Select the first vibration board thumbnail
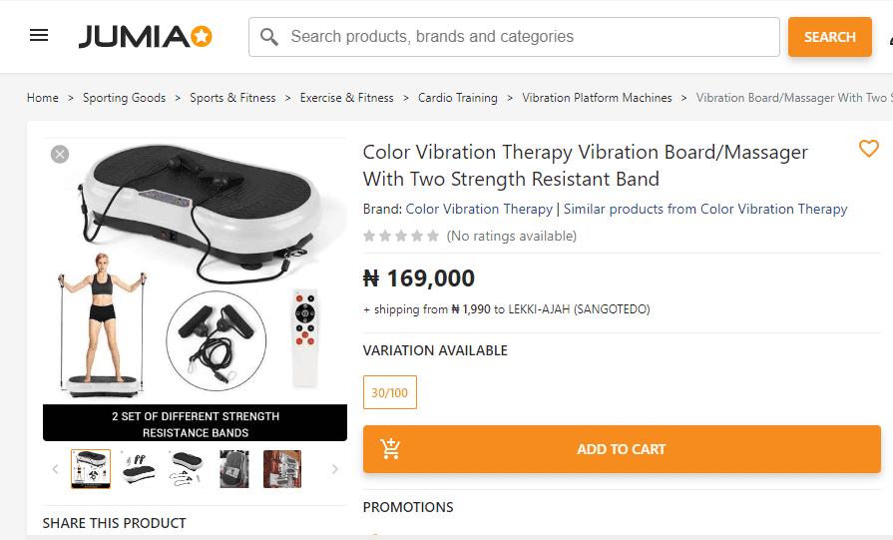 point(91,468)
